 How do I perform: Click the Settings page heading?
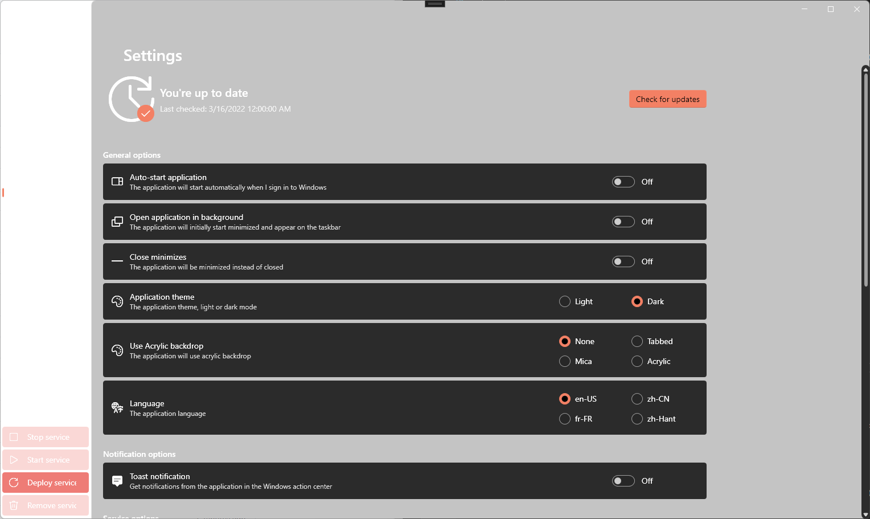[x=153, y=56]
